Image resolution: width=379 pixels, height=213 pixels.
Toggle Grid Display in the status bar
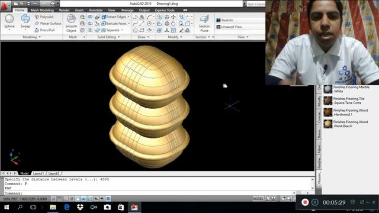[x=59, y=199]
